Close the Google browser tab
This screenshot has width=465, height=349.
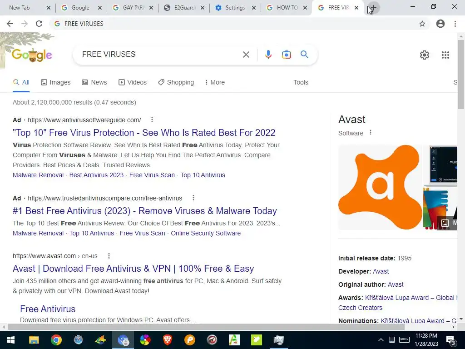click(x=100, y=8)
